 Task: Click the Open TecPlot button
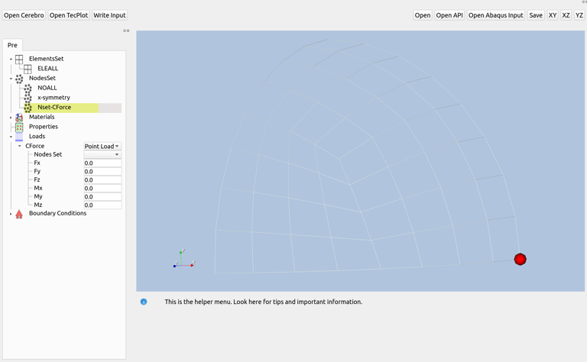coord(69,15)
